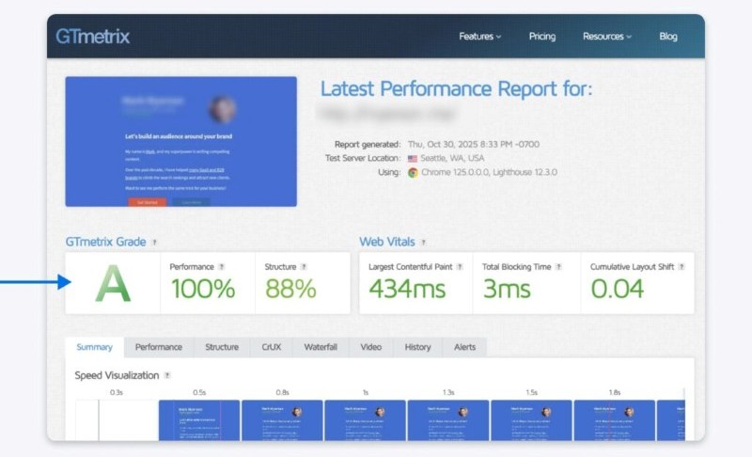Switch to the Performance tab
This screenshot has height=457, width=752.
tap(159, 347)
